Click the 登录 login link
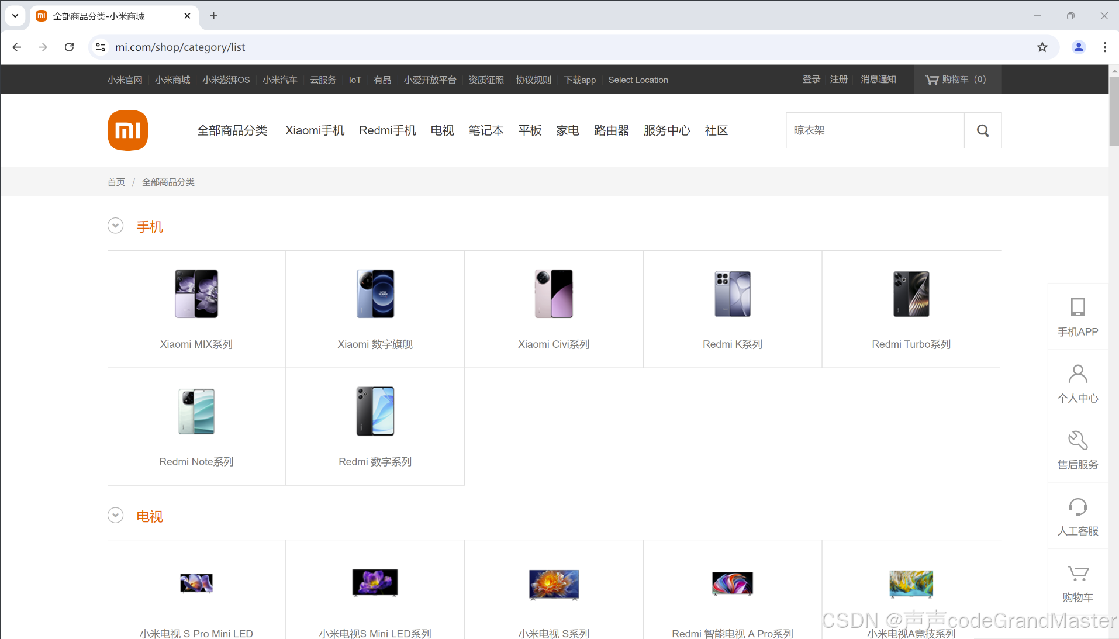Screen dimensions: 1119x639 pyautogui.click(x=811, y=80)
